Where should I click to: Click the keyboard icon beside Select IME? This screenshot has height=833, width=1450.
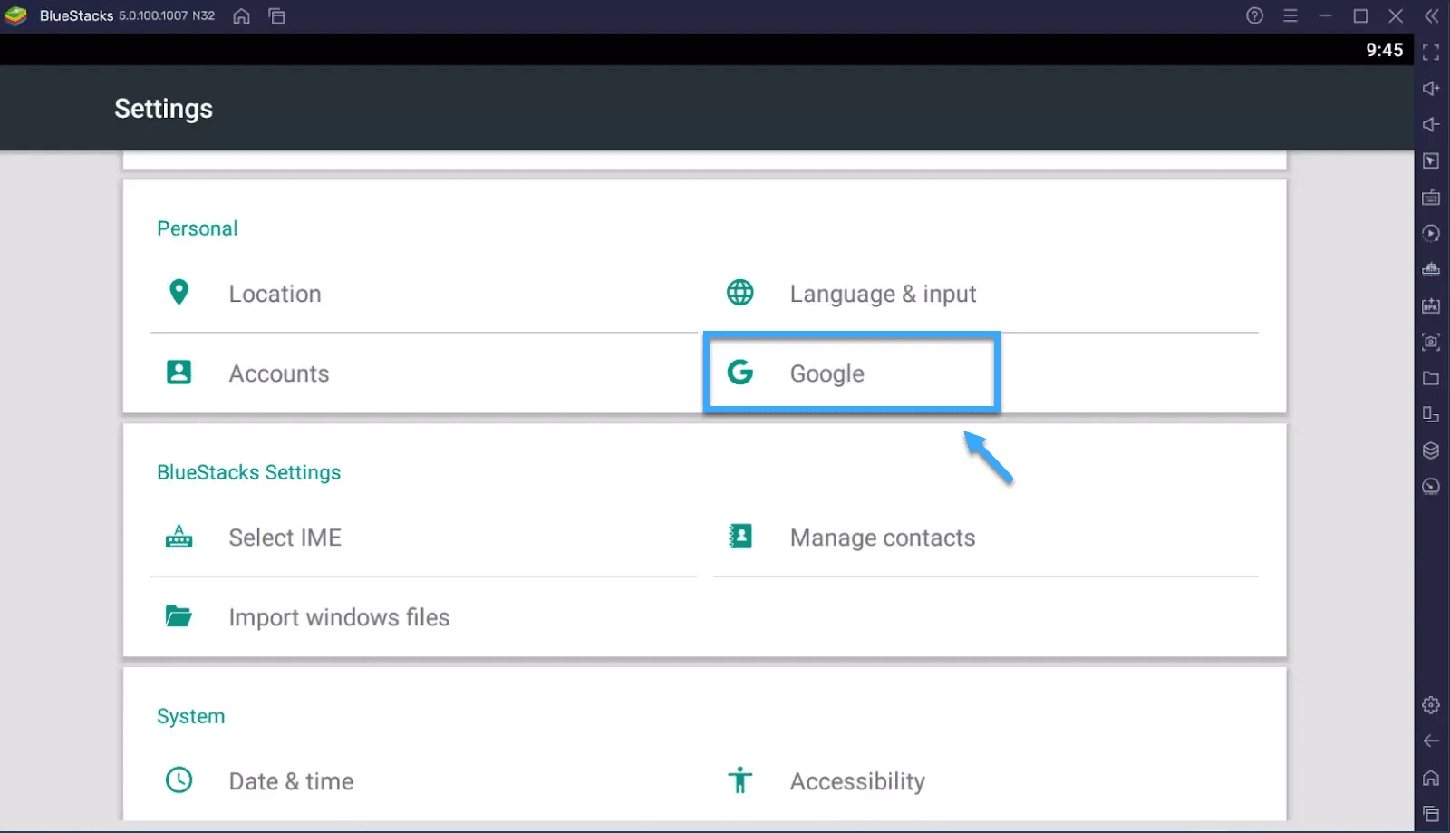[x=179, y=537]
